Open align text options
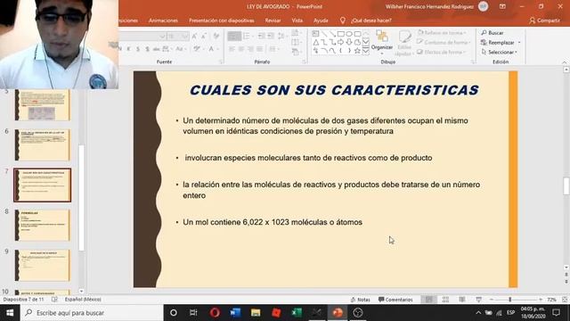 coord(297,43)
